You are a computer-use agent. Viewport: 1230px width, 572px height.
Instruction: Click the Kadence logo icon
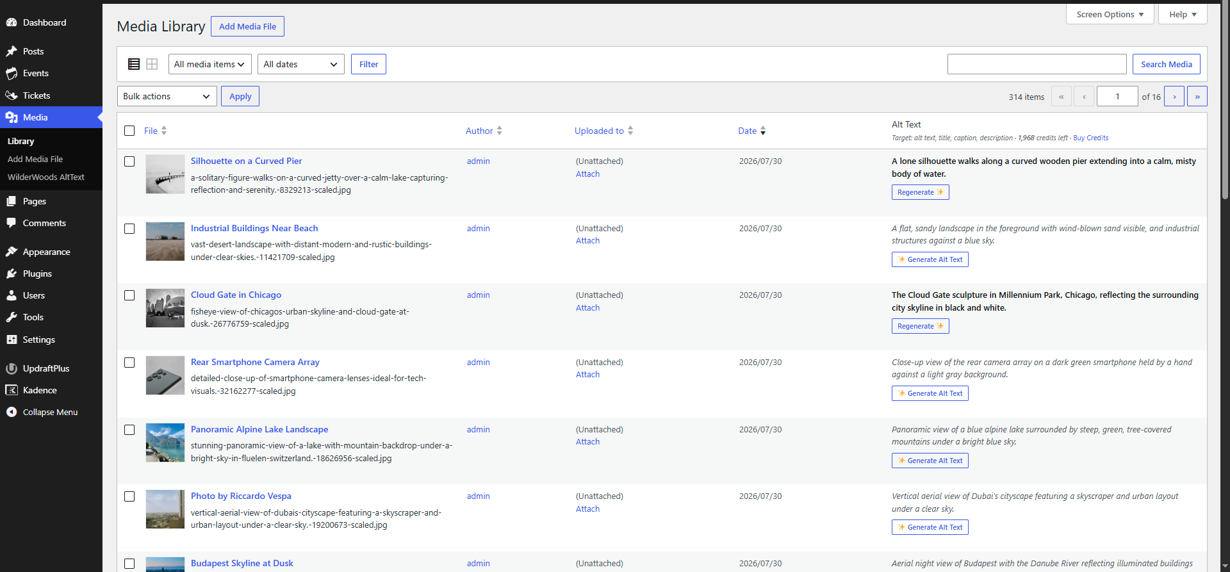pos(12,390)
